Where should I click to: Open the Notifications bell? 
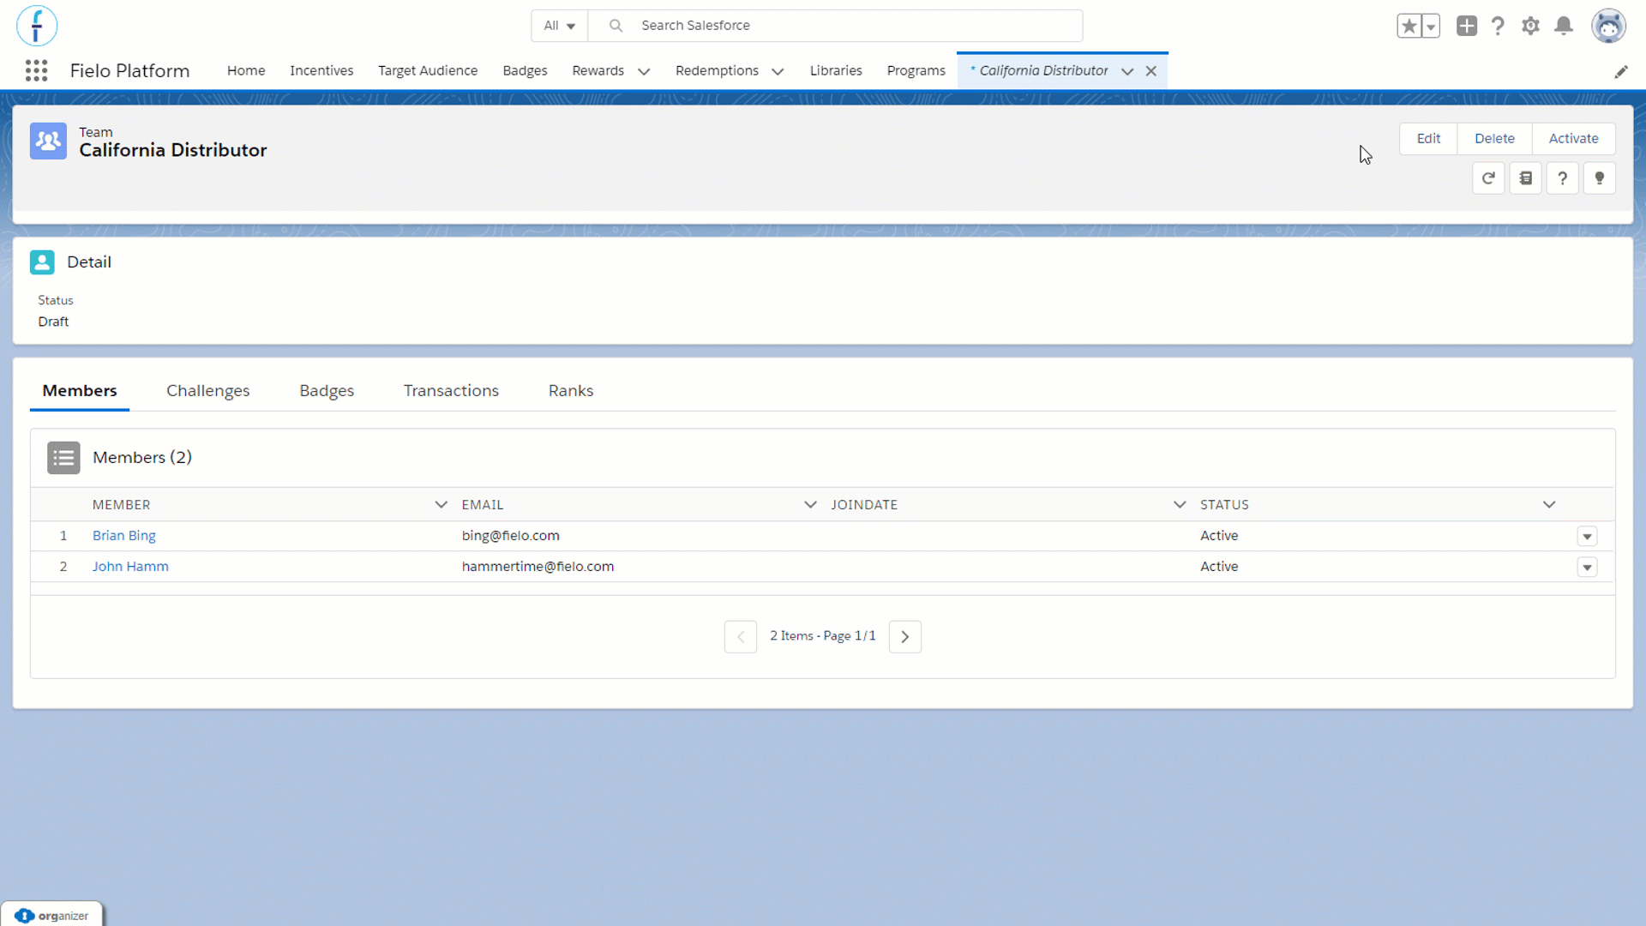click(1564, 26)
